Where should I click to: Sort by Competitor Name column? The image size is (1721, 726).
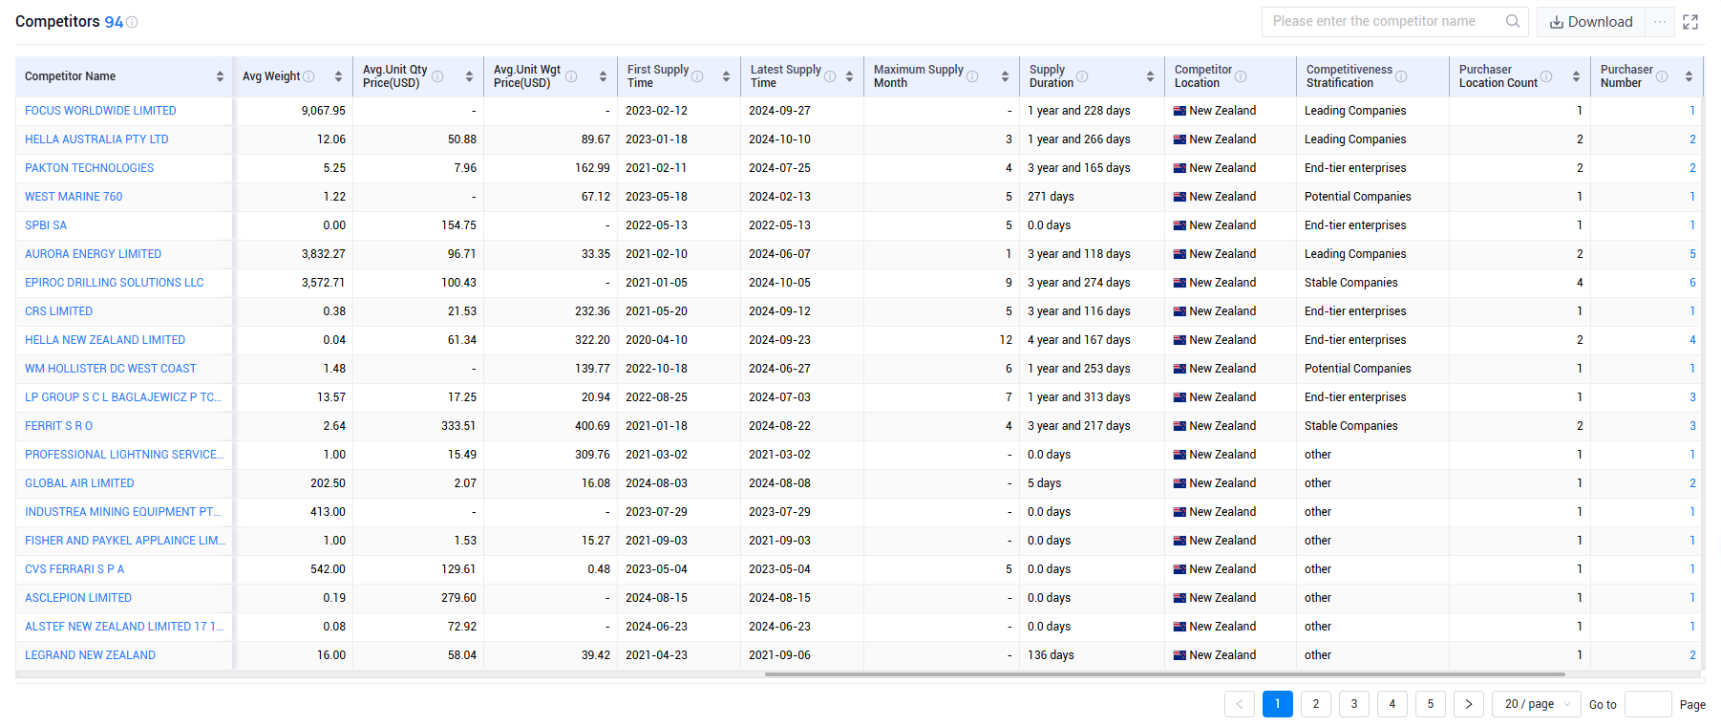(220, 76)
